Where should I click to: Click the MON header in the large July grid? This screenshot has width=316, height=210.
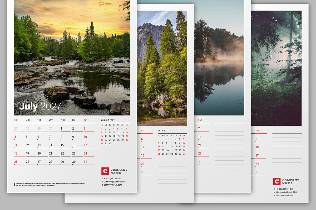[28, 120]
